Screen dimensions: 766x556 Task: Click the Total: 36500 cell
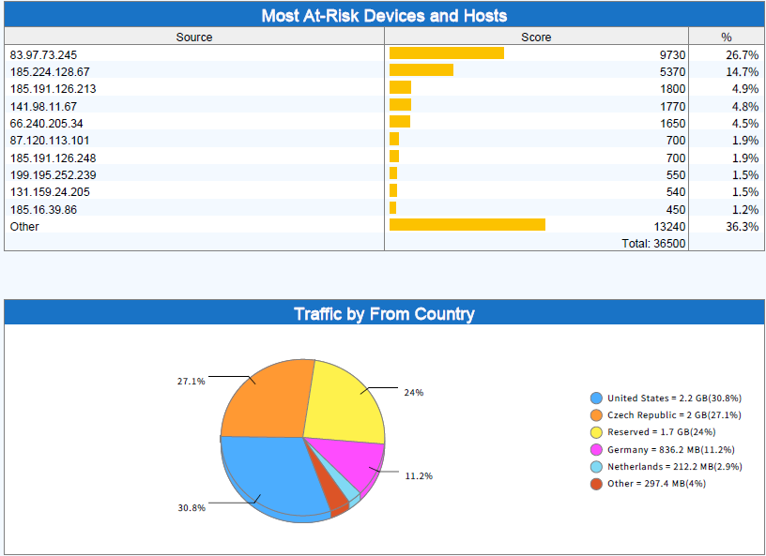click(653, 243)
